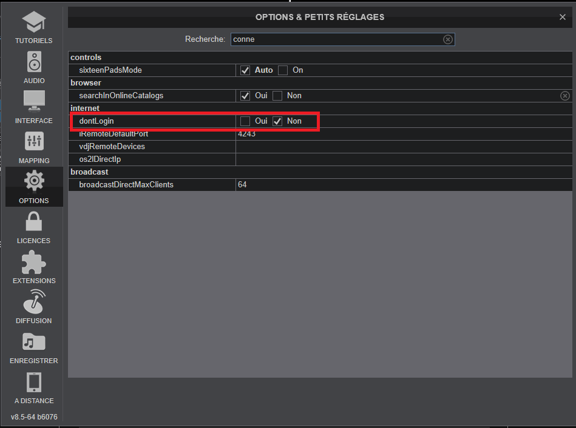
Task: Enable the dontLogin Oui checkbox
Action: 245,121
